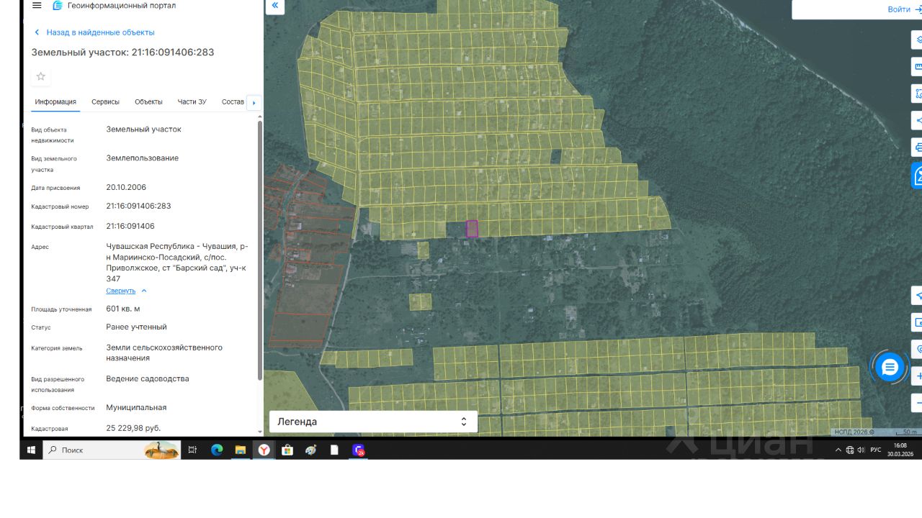Open the share map tool

point(918,120)
